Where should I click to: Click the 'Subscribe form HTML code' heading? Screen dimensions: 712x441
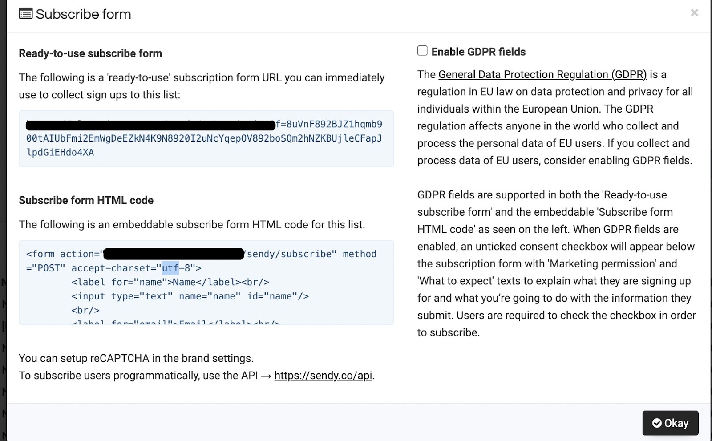click(86, 200)
